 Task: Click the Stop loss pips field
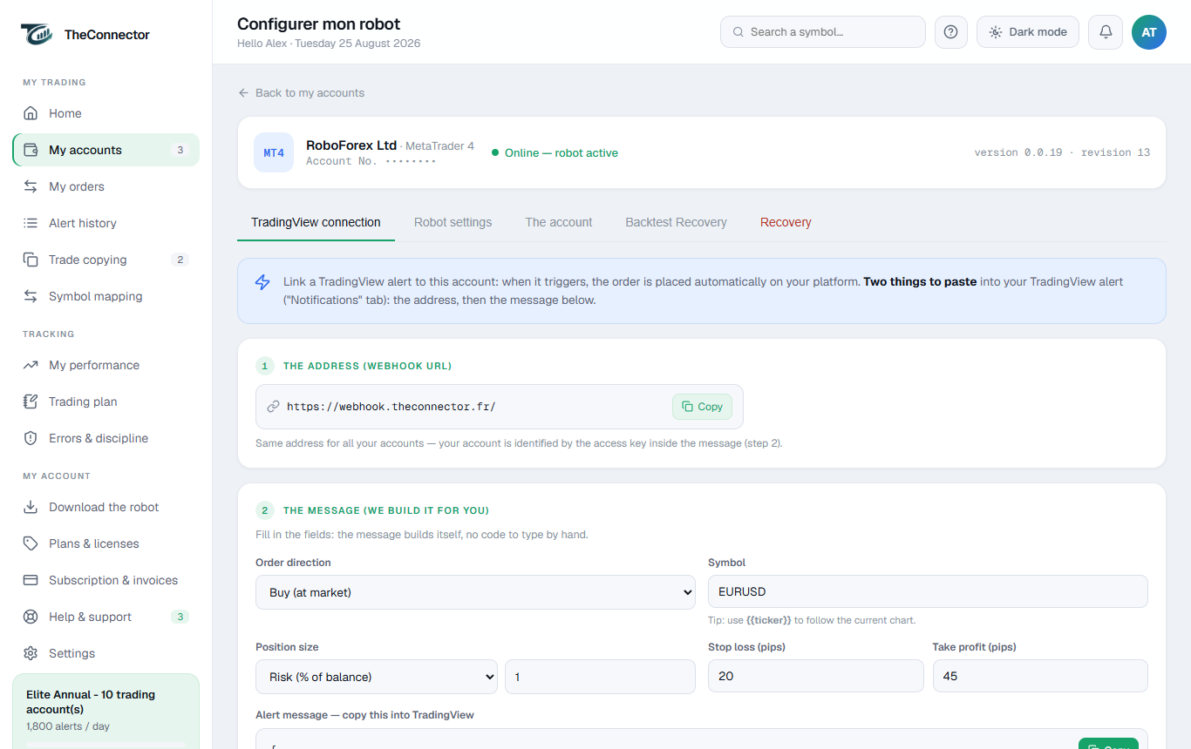(815, 676)
